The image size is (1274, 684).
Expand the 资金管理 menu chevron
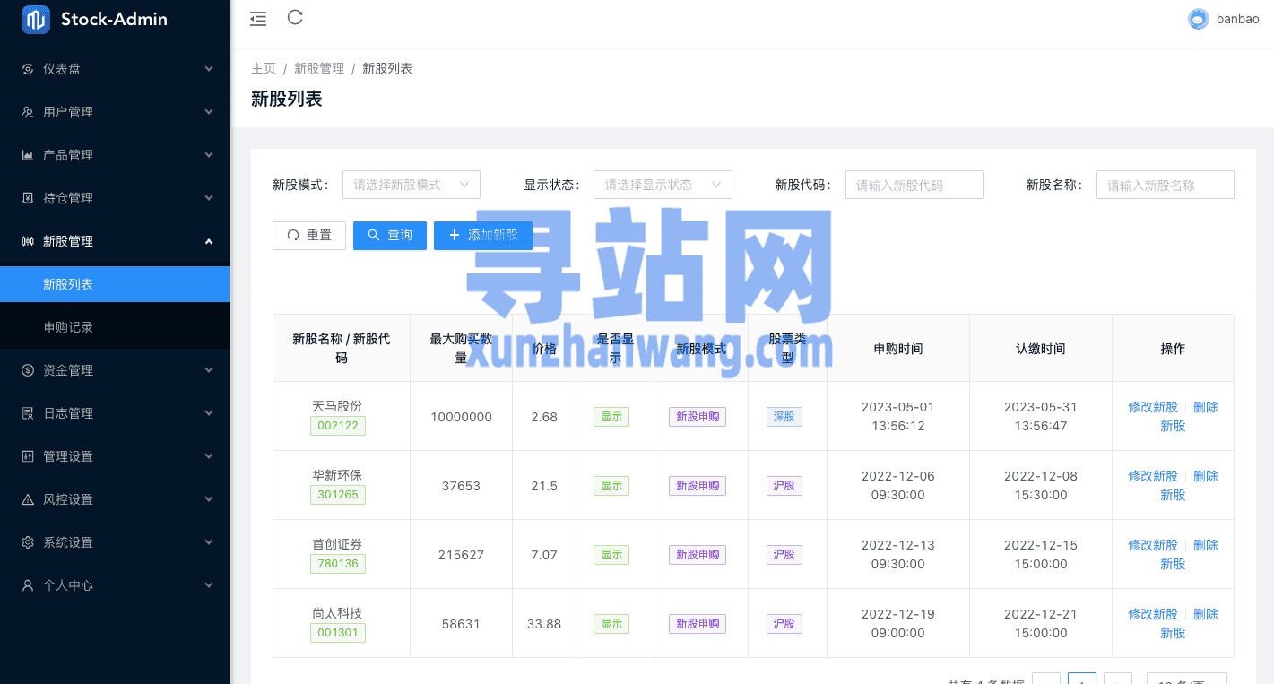click(x=209, y=370)
